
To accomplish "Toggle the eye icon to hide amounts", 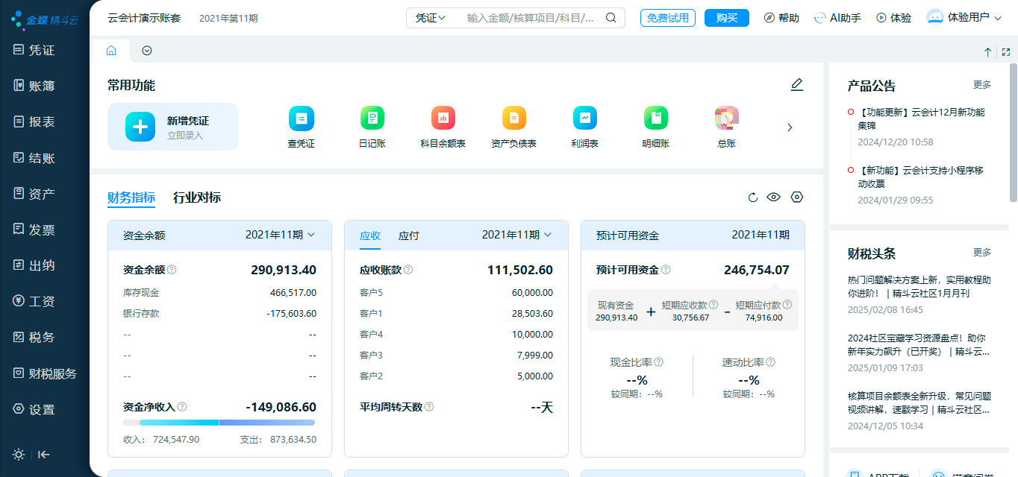I will [774, 198].
